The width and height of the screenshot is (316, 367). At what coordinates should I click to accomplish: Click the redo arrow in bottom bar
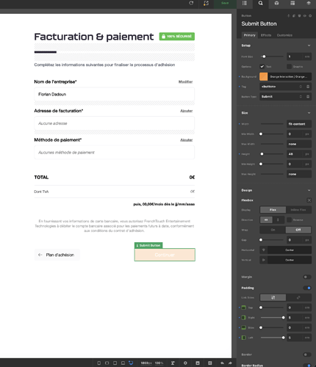click(230, 363)
